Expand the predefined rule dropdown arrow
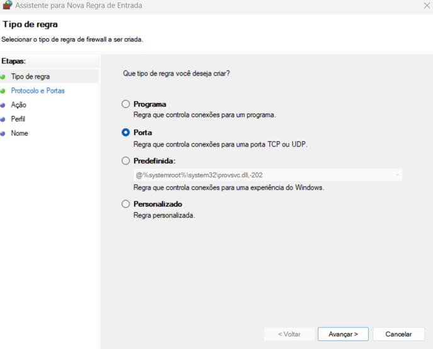 coord(397,175)
